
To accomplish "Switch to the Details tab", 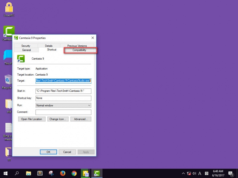I will 49,46.
